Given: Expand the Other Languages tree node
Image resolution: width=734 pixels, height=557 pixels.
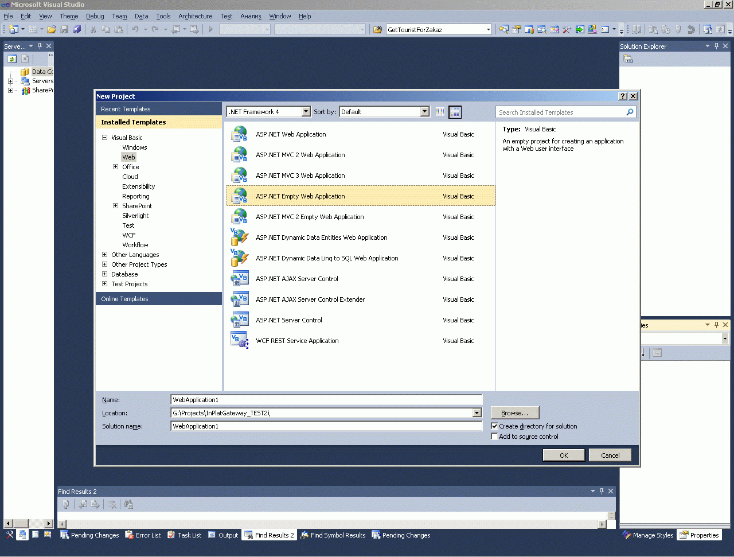Looking at the screenshot, I should coord(105,255).
